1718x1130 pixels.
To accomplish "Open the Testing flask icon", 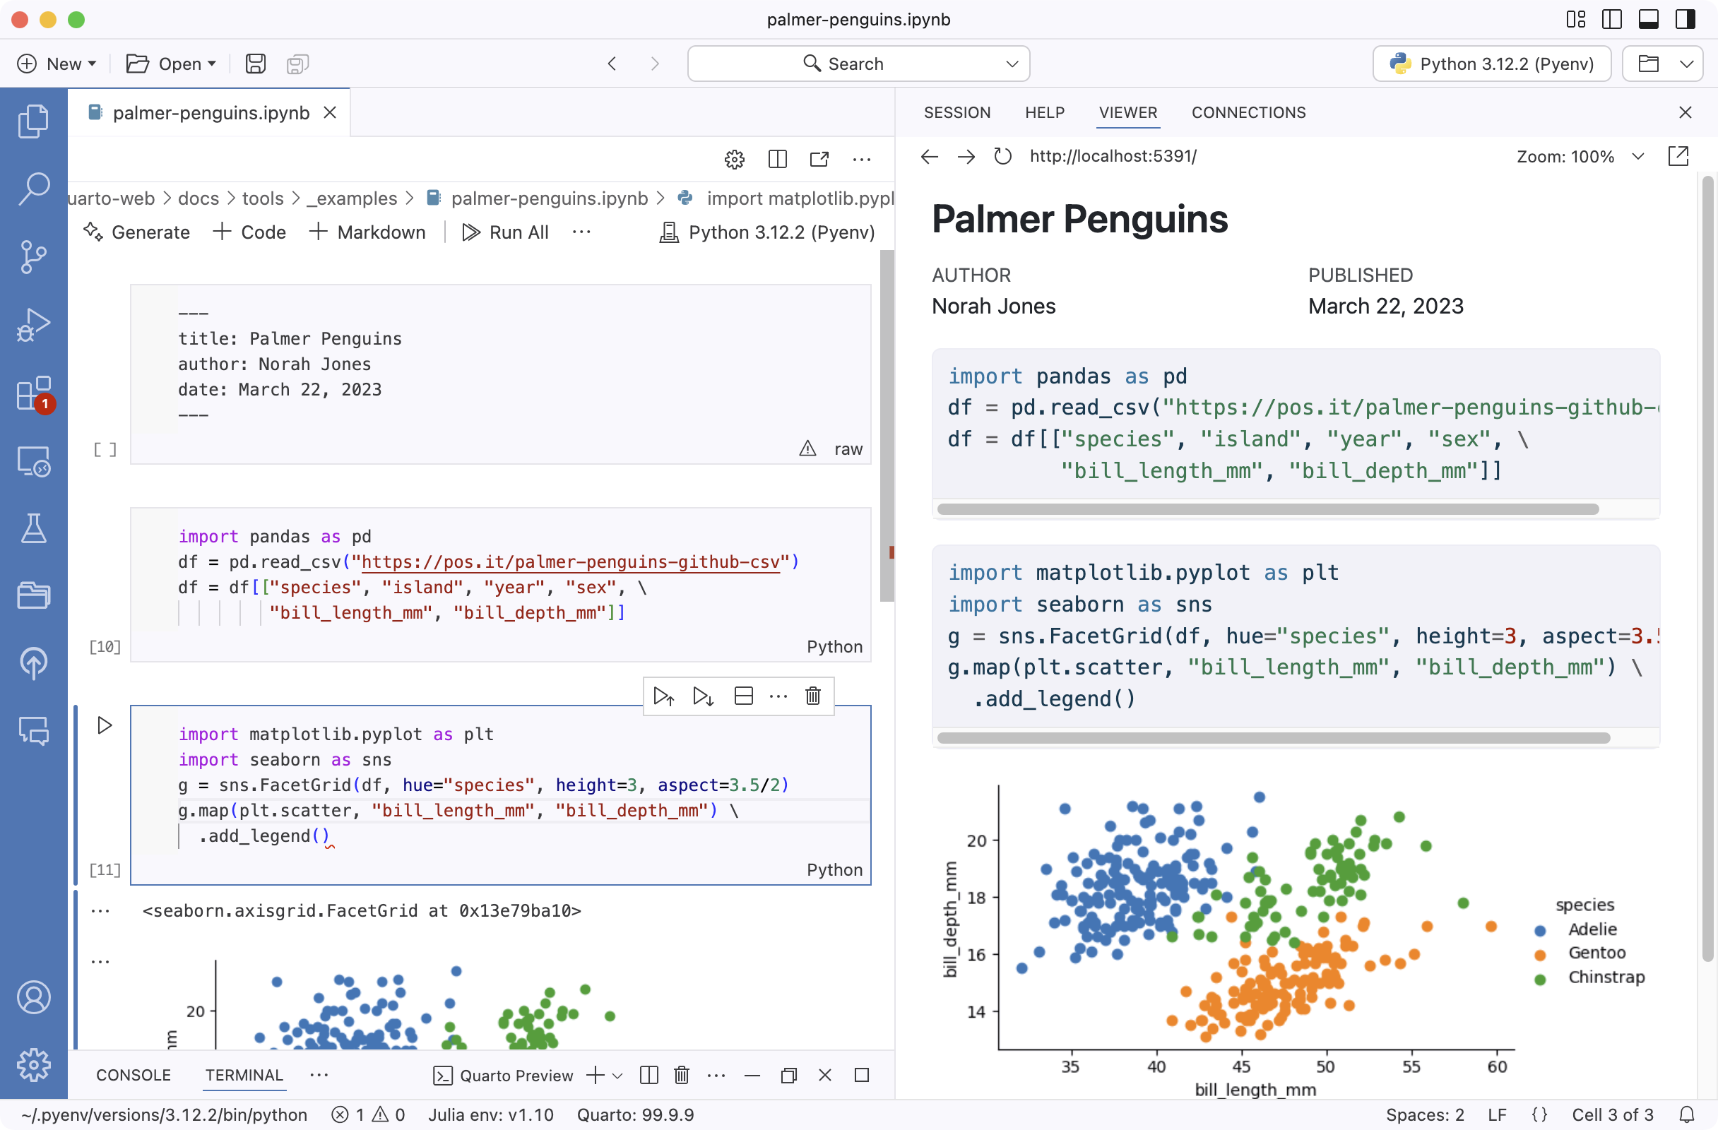I will pos(33,529).
